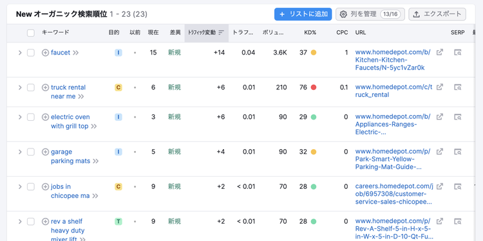Expand the jobs in chicopee ma row

(20, 186)
